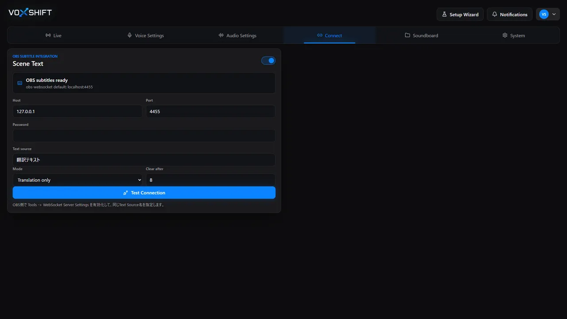This screenshot has height=319, width=567.
Task: Click the obs-websocket default localhost:4455 text
Action: point(59,87)
